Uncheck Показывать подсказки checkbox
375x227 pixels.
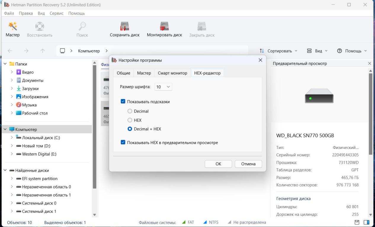pos(123,102)
